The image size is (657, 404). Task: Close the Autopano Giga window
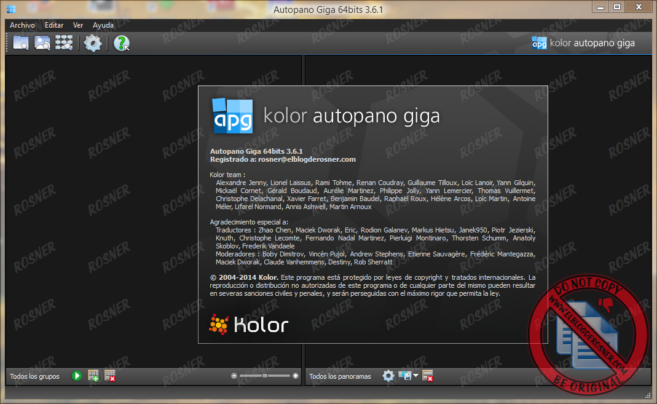639,7
